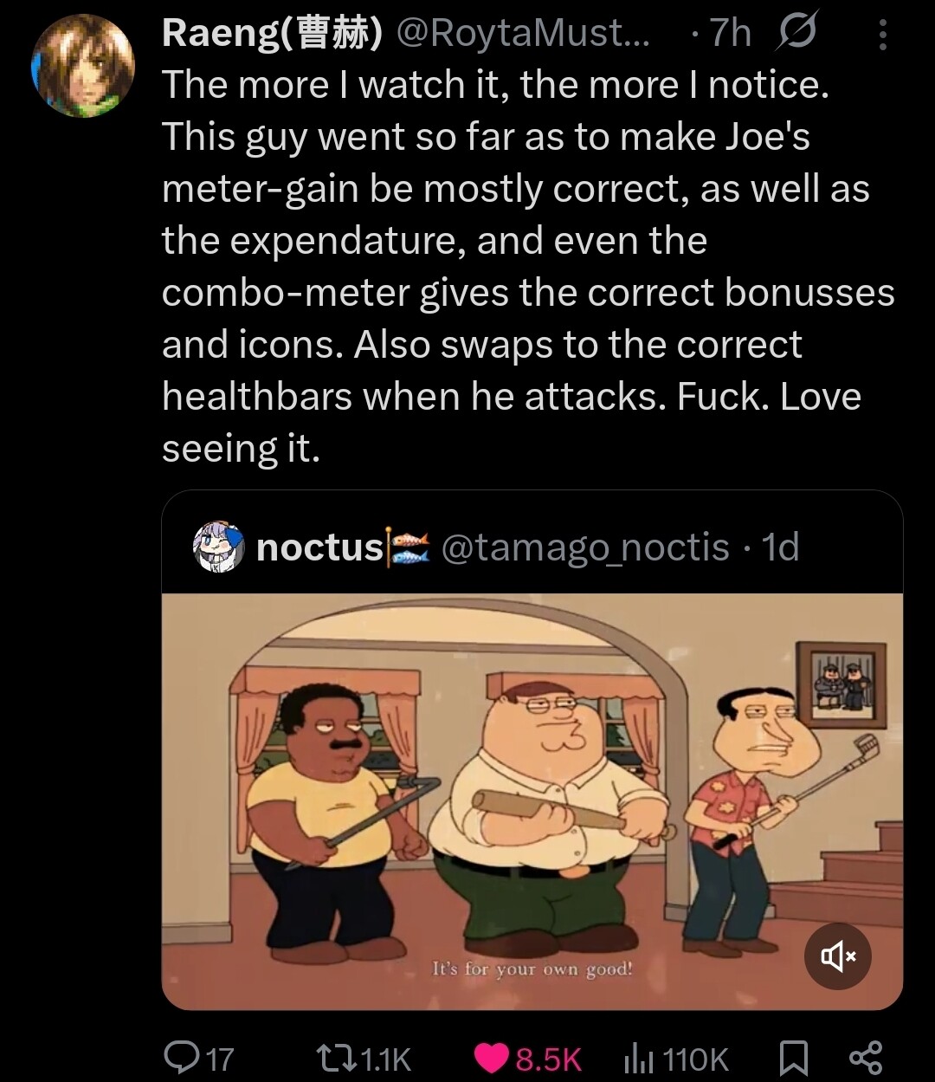Bookmark this post
The height and width of the screenshot is (1082, 935).
pos(793,1058)
